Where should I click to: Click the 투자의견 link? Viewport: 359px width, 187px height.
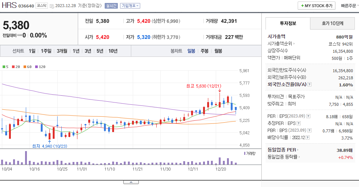276,97
